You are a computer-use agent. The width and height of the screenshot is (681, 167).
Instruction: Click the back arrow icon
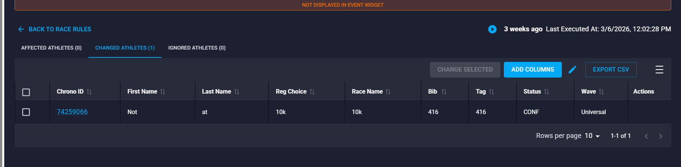click(21, 29)
